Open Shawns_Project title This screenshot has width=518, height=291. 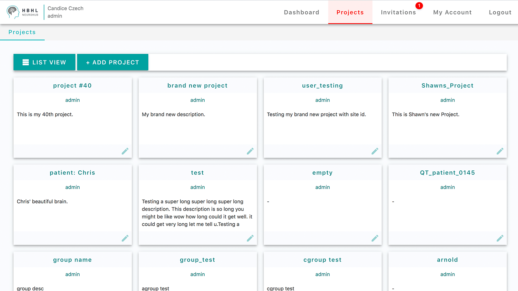447,85
